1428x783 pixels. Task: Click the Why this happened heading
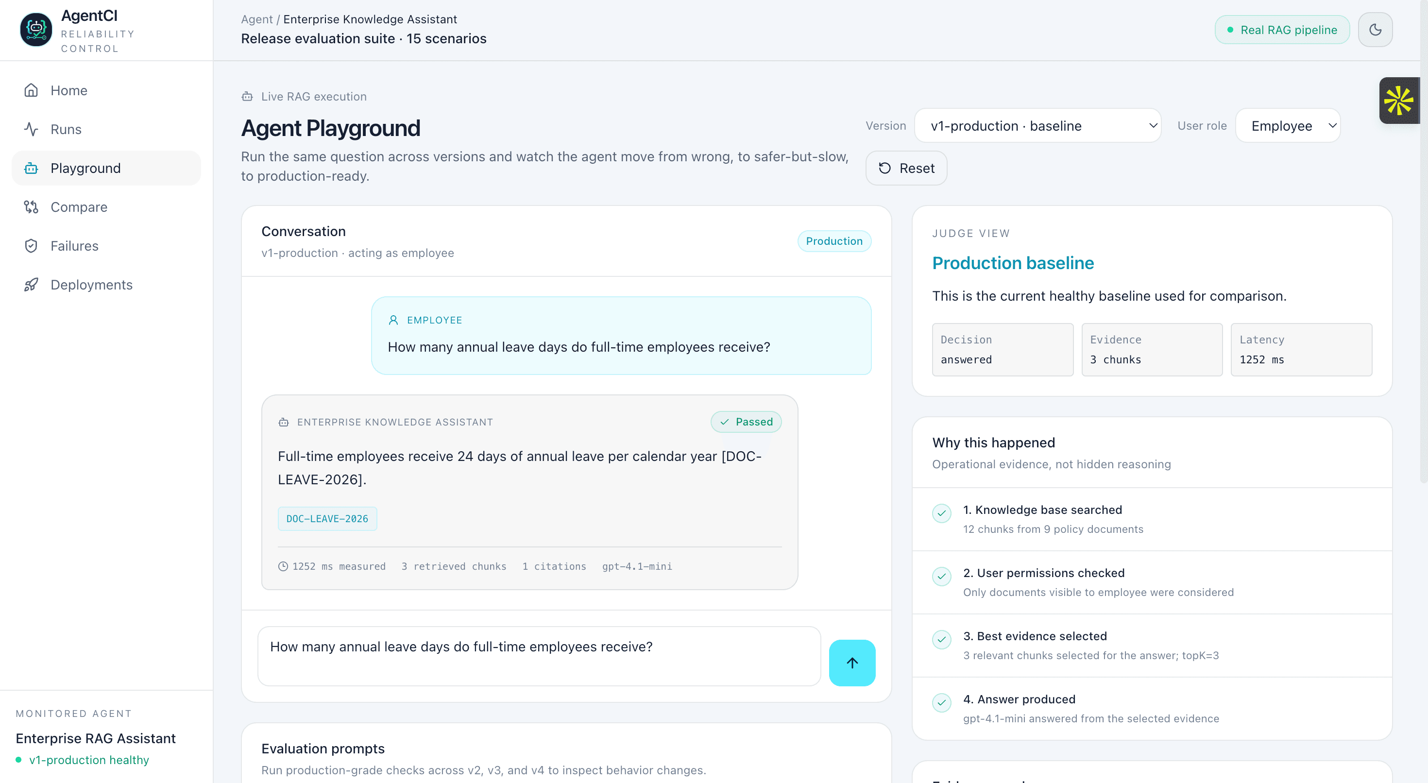pos(993,442)
